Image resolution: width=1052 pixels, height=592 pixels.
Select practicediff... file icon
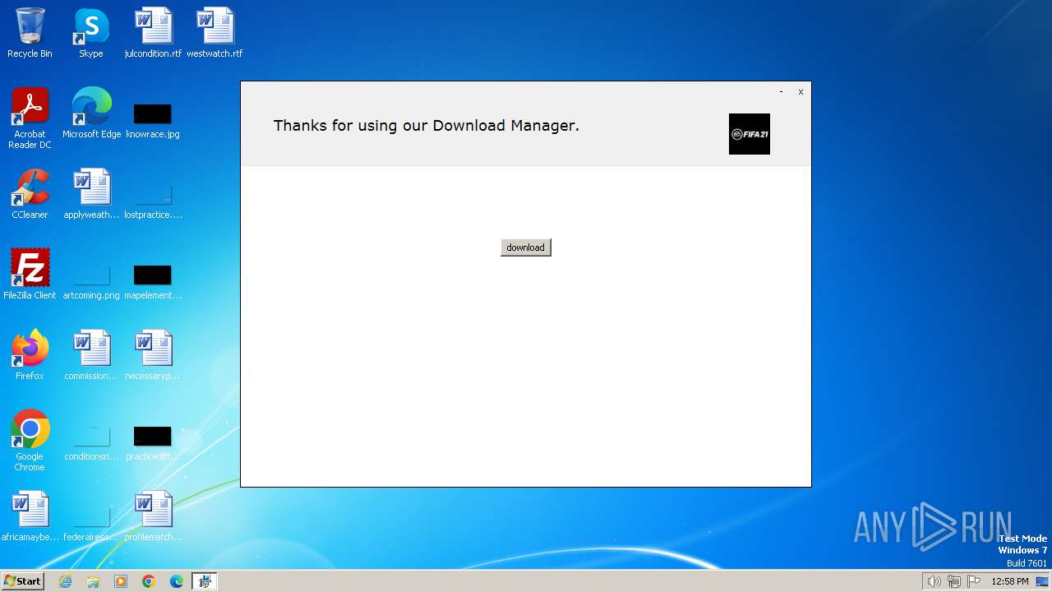[x=153, y=442]
